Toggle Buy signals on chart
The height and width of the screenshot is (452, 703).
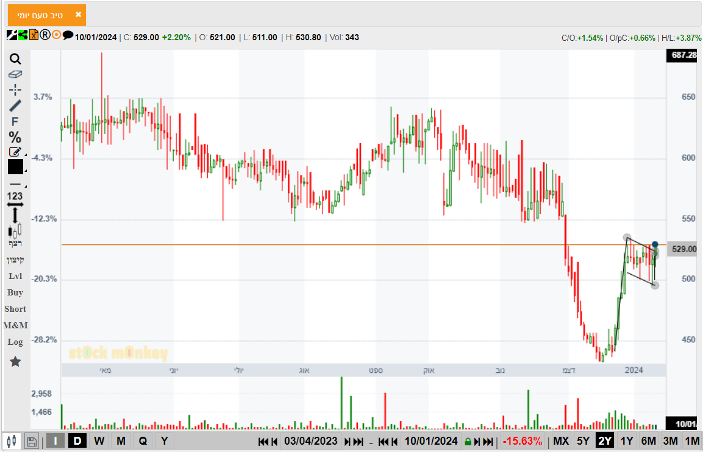(15, 292)
